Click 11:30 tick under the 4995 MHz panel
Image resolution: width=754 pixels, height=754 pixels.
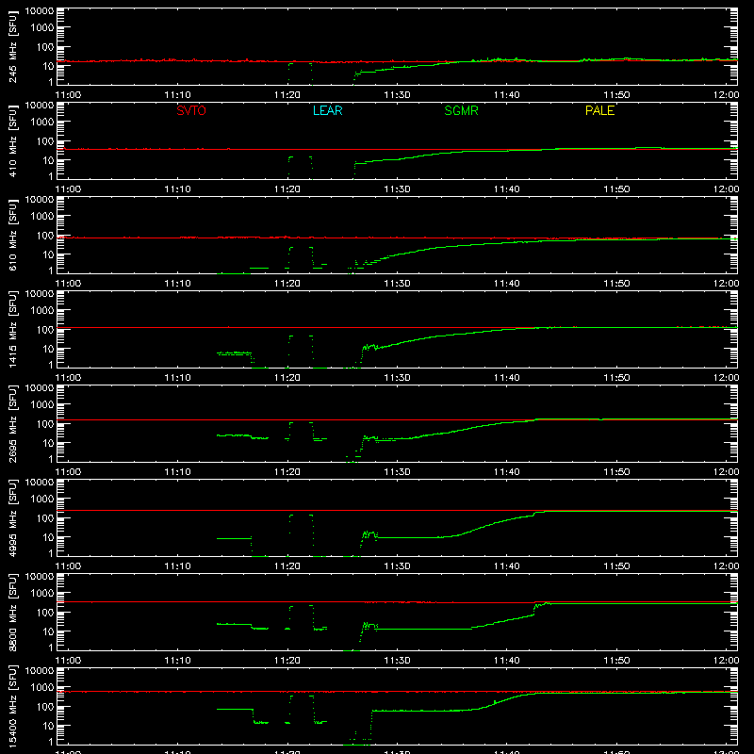[x=397, y=566]
